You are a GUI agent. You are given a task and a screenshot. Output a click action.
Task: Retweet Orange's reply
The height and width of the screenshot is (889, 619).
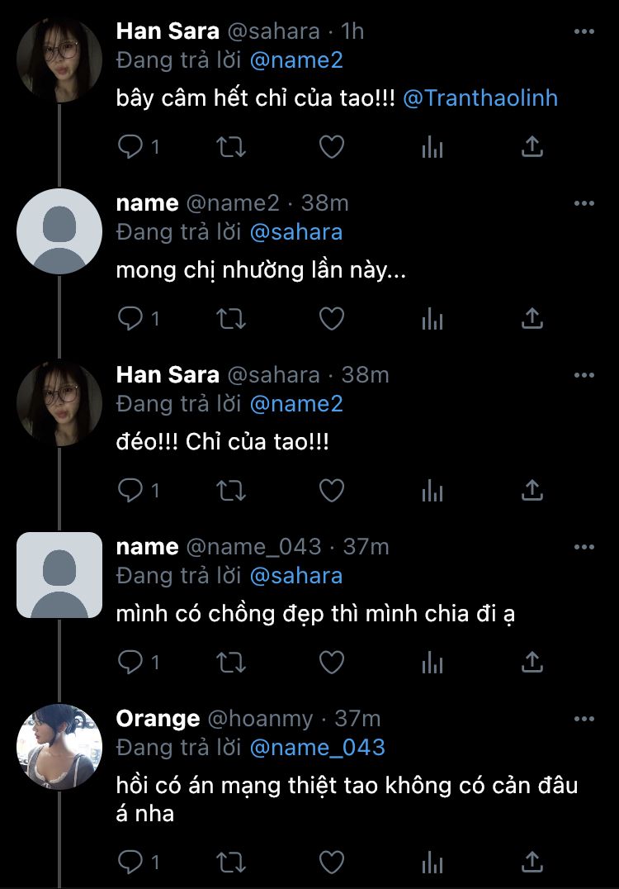[x=230, y=863]
